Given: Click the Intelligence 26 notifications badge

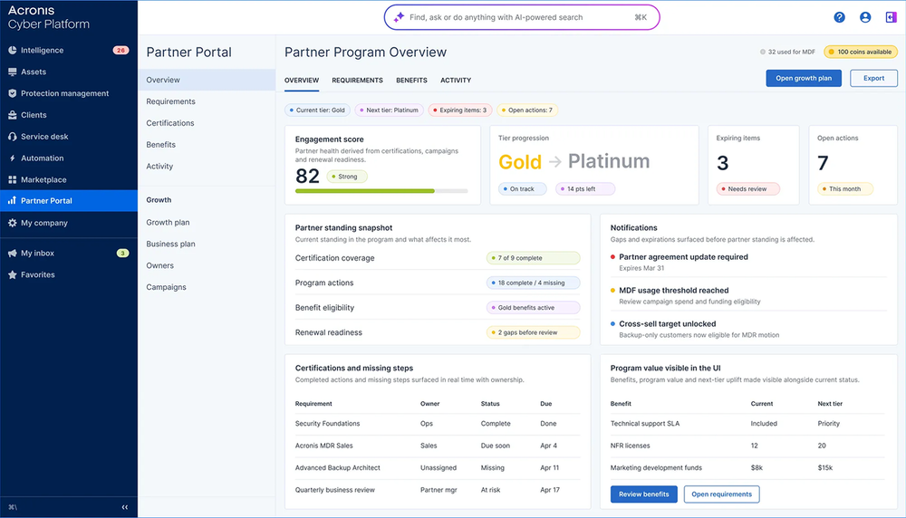Looking at the screenshot, I should click(x=120, y=50).
